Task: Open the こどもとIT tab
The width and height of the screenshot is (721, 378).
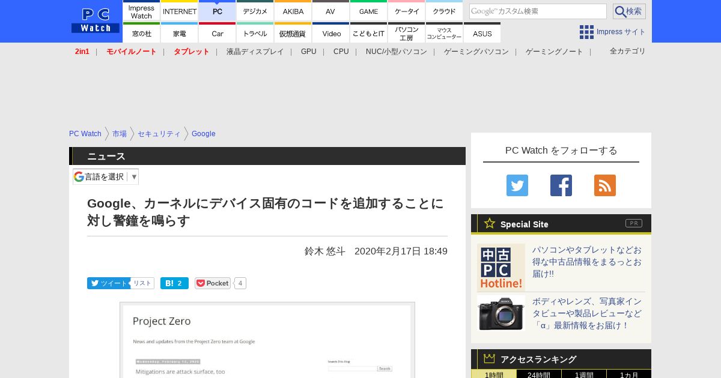Action: point(369,33)
